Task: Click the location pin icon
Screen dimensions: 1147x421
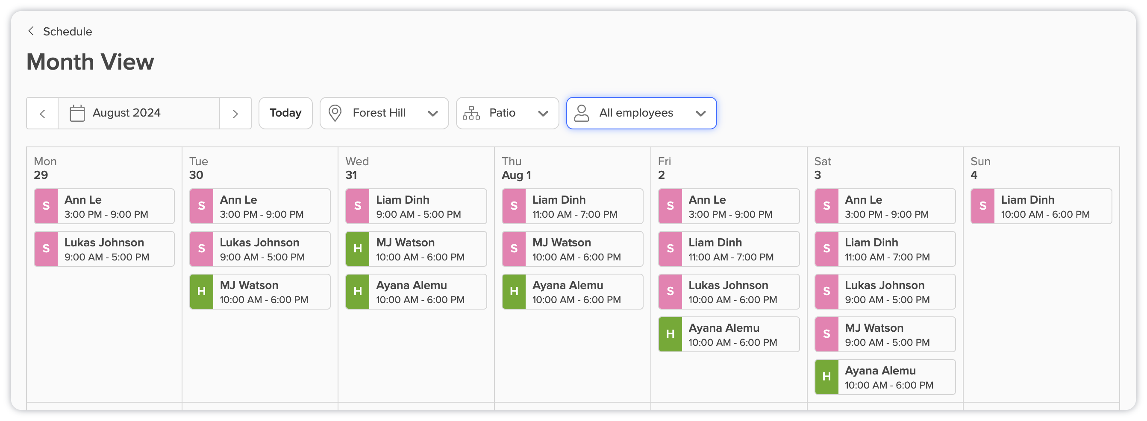Action: pos(335,114)
